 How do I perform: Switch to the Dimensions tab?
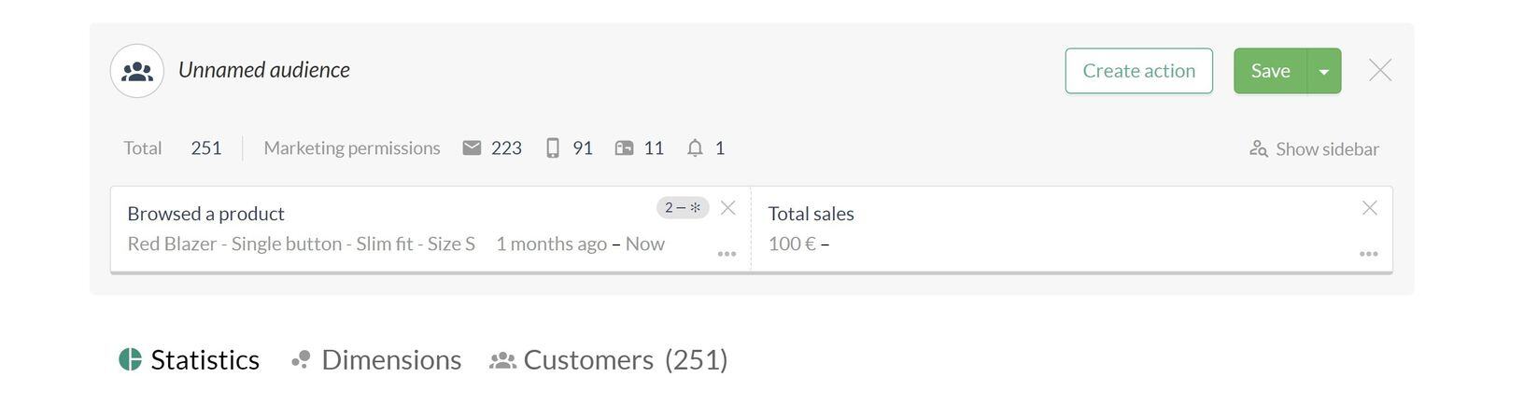click(376, 360)
